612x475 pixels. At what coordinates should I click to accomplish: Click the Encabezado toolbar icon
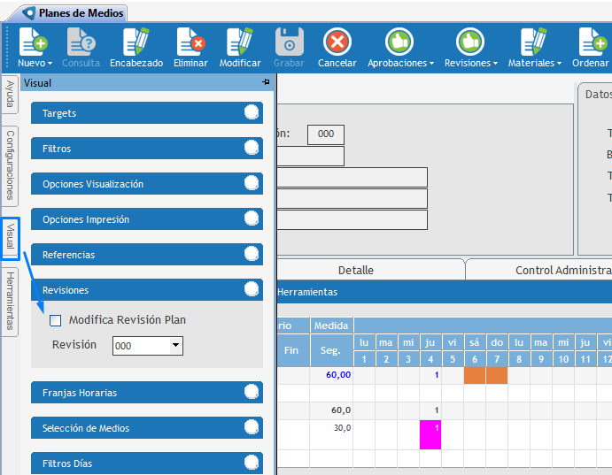pos(136,42)
